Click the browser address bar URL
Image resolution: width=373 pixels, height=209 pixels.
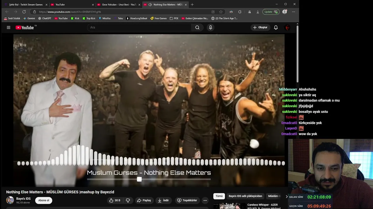coord(70,12)
